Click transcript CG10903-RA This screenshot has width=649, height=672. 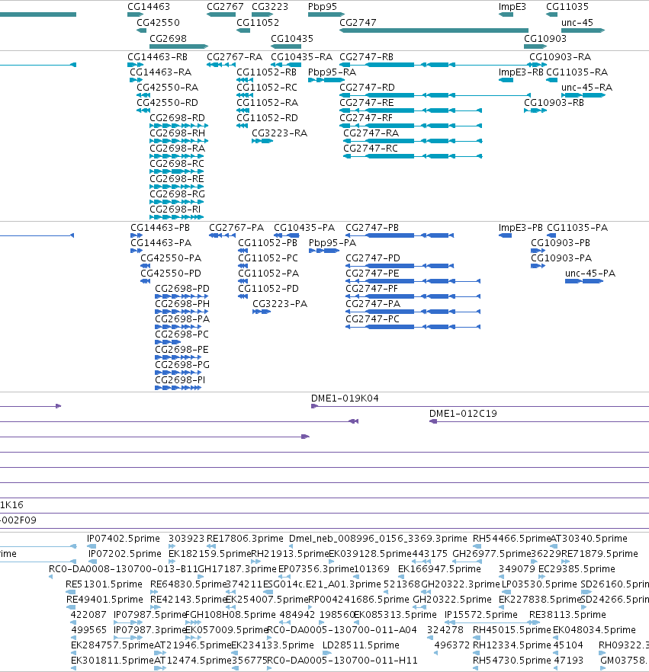(x=560, y=57)
